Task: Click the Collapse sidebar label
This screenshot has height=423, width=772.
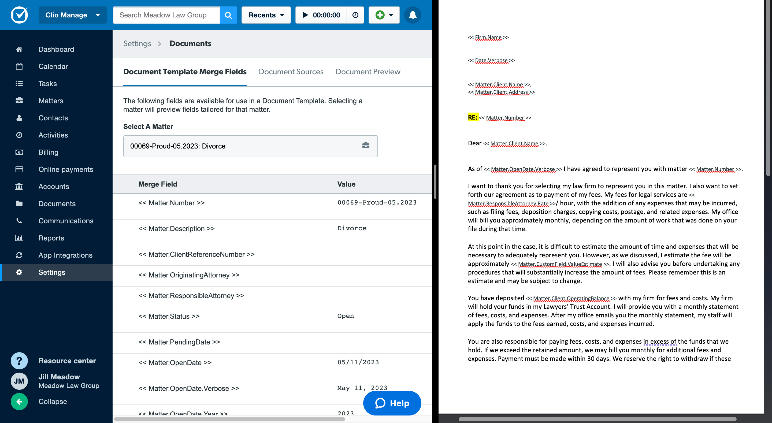Action: pyautogui.click(x=53, y=401)
